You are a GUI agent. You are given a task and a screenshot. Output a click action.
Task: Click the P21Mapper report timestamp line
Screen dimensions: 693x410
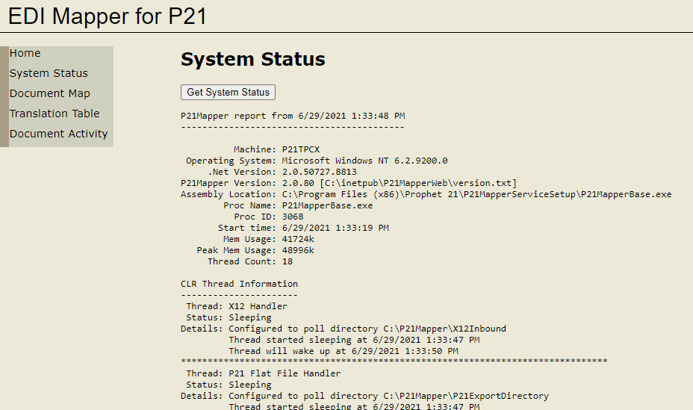pyautogui.click(x=293, y=116)
